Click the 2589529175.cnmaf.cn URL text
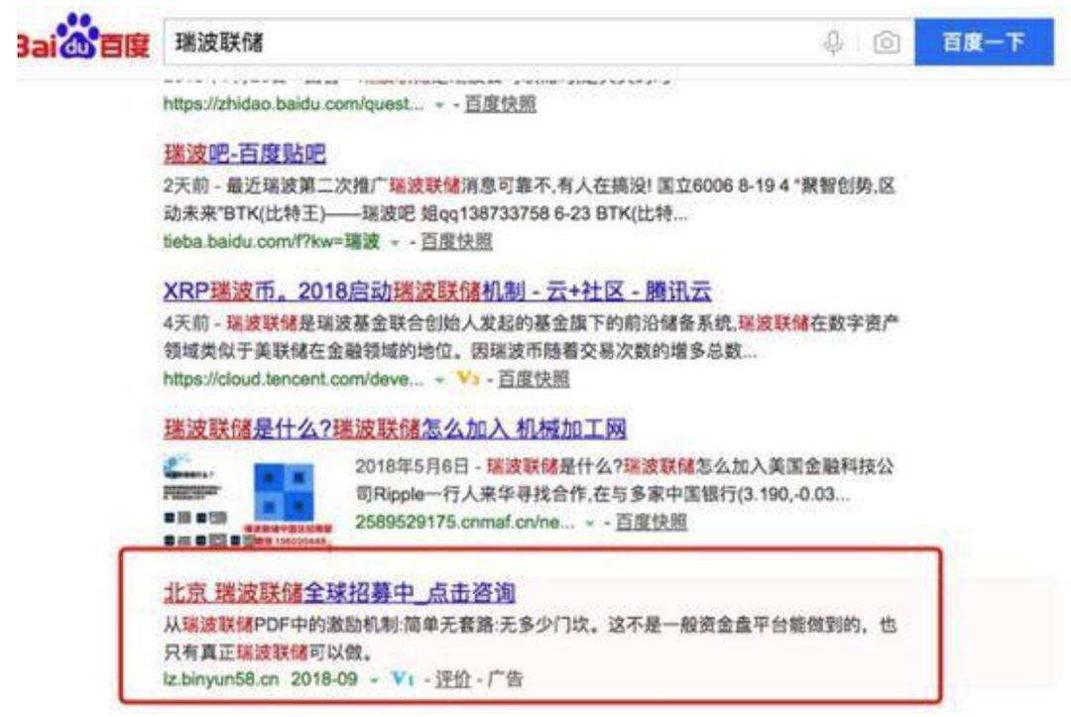 click(464, 522)
